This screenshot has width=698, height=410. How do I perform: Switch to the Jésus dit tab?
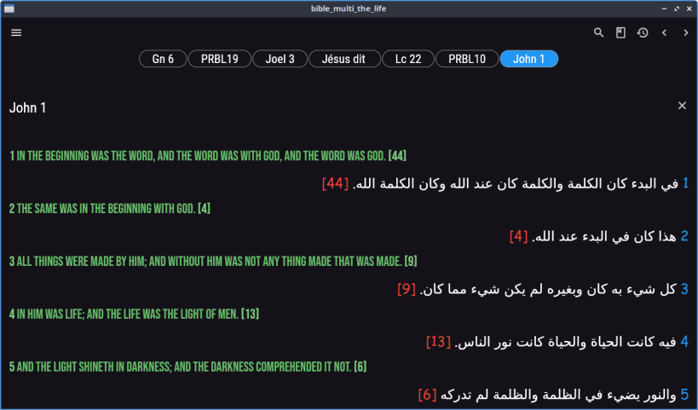[343, 59]
